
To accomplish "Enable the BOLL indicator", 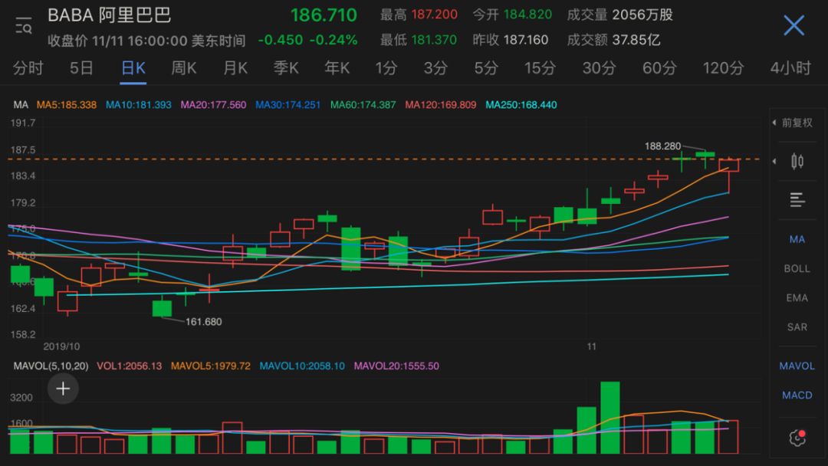I will click(797, 268).
